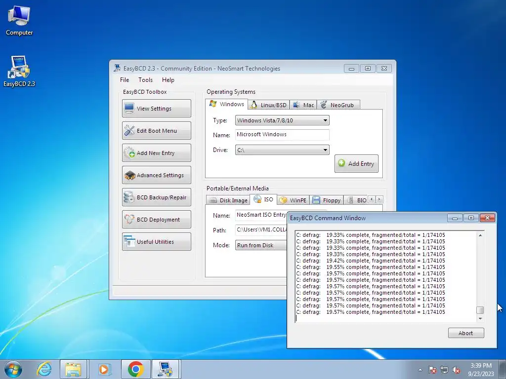Image resolution: width=506 pixels, height=379 pixels.
Task: Open the Computer desktop icon
Action: click(19, 21)
